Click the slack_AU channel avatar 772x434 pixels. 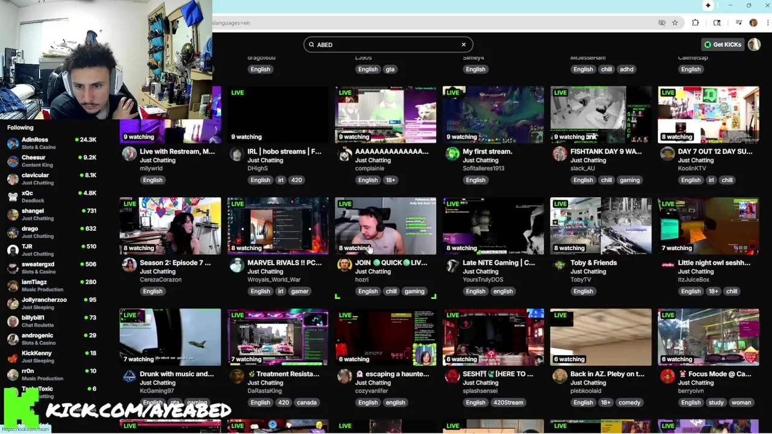pyautogui.click(x=560, y=154)
